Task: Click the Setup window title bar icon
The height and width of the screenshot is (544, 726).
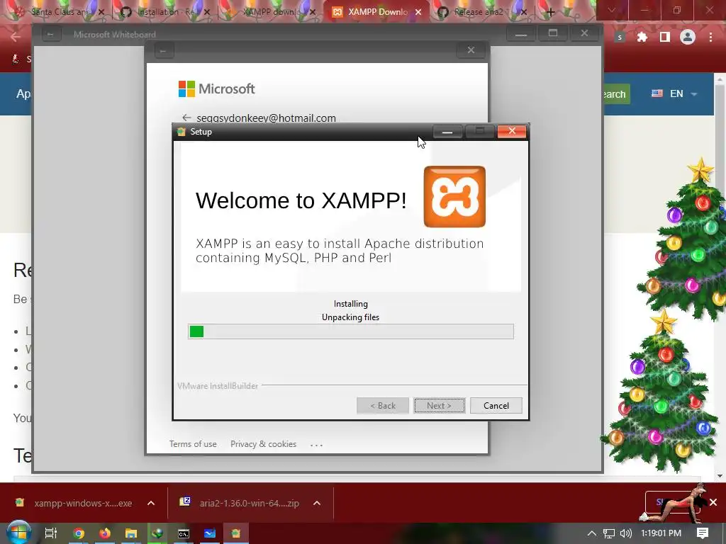Action: 181,132
